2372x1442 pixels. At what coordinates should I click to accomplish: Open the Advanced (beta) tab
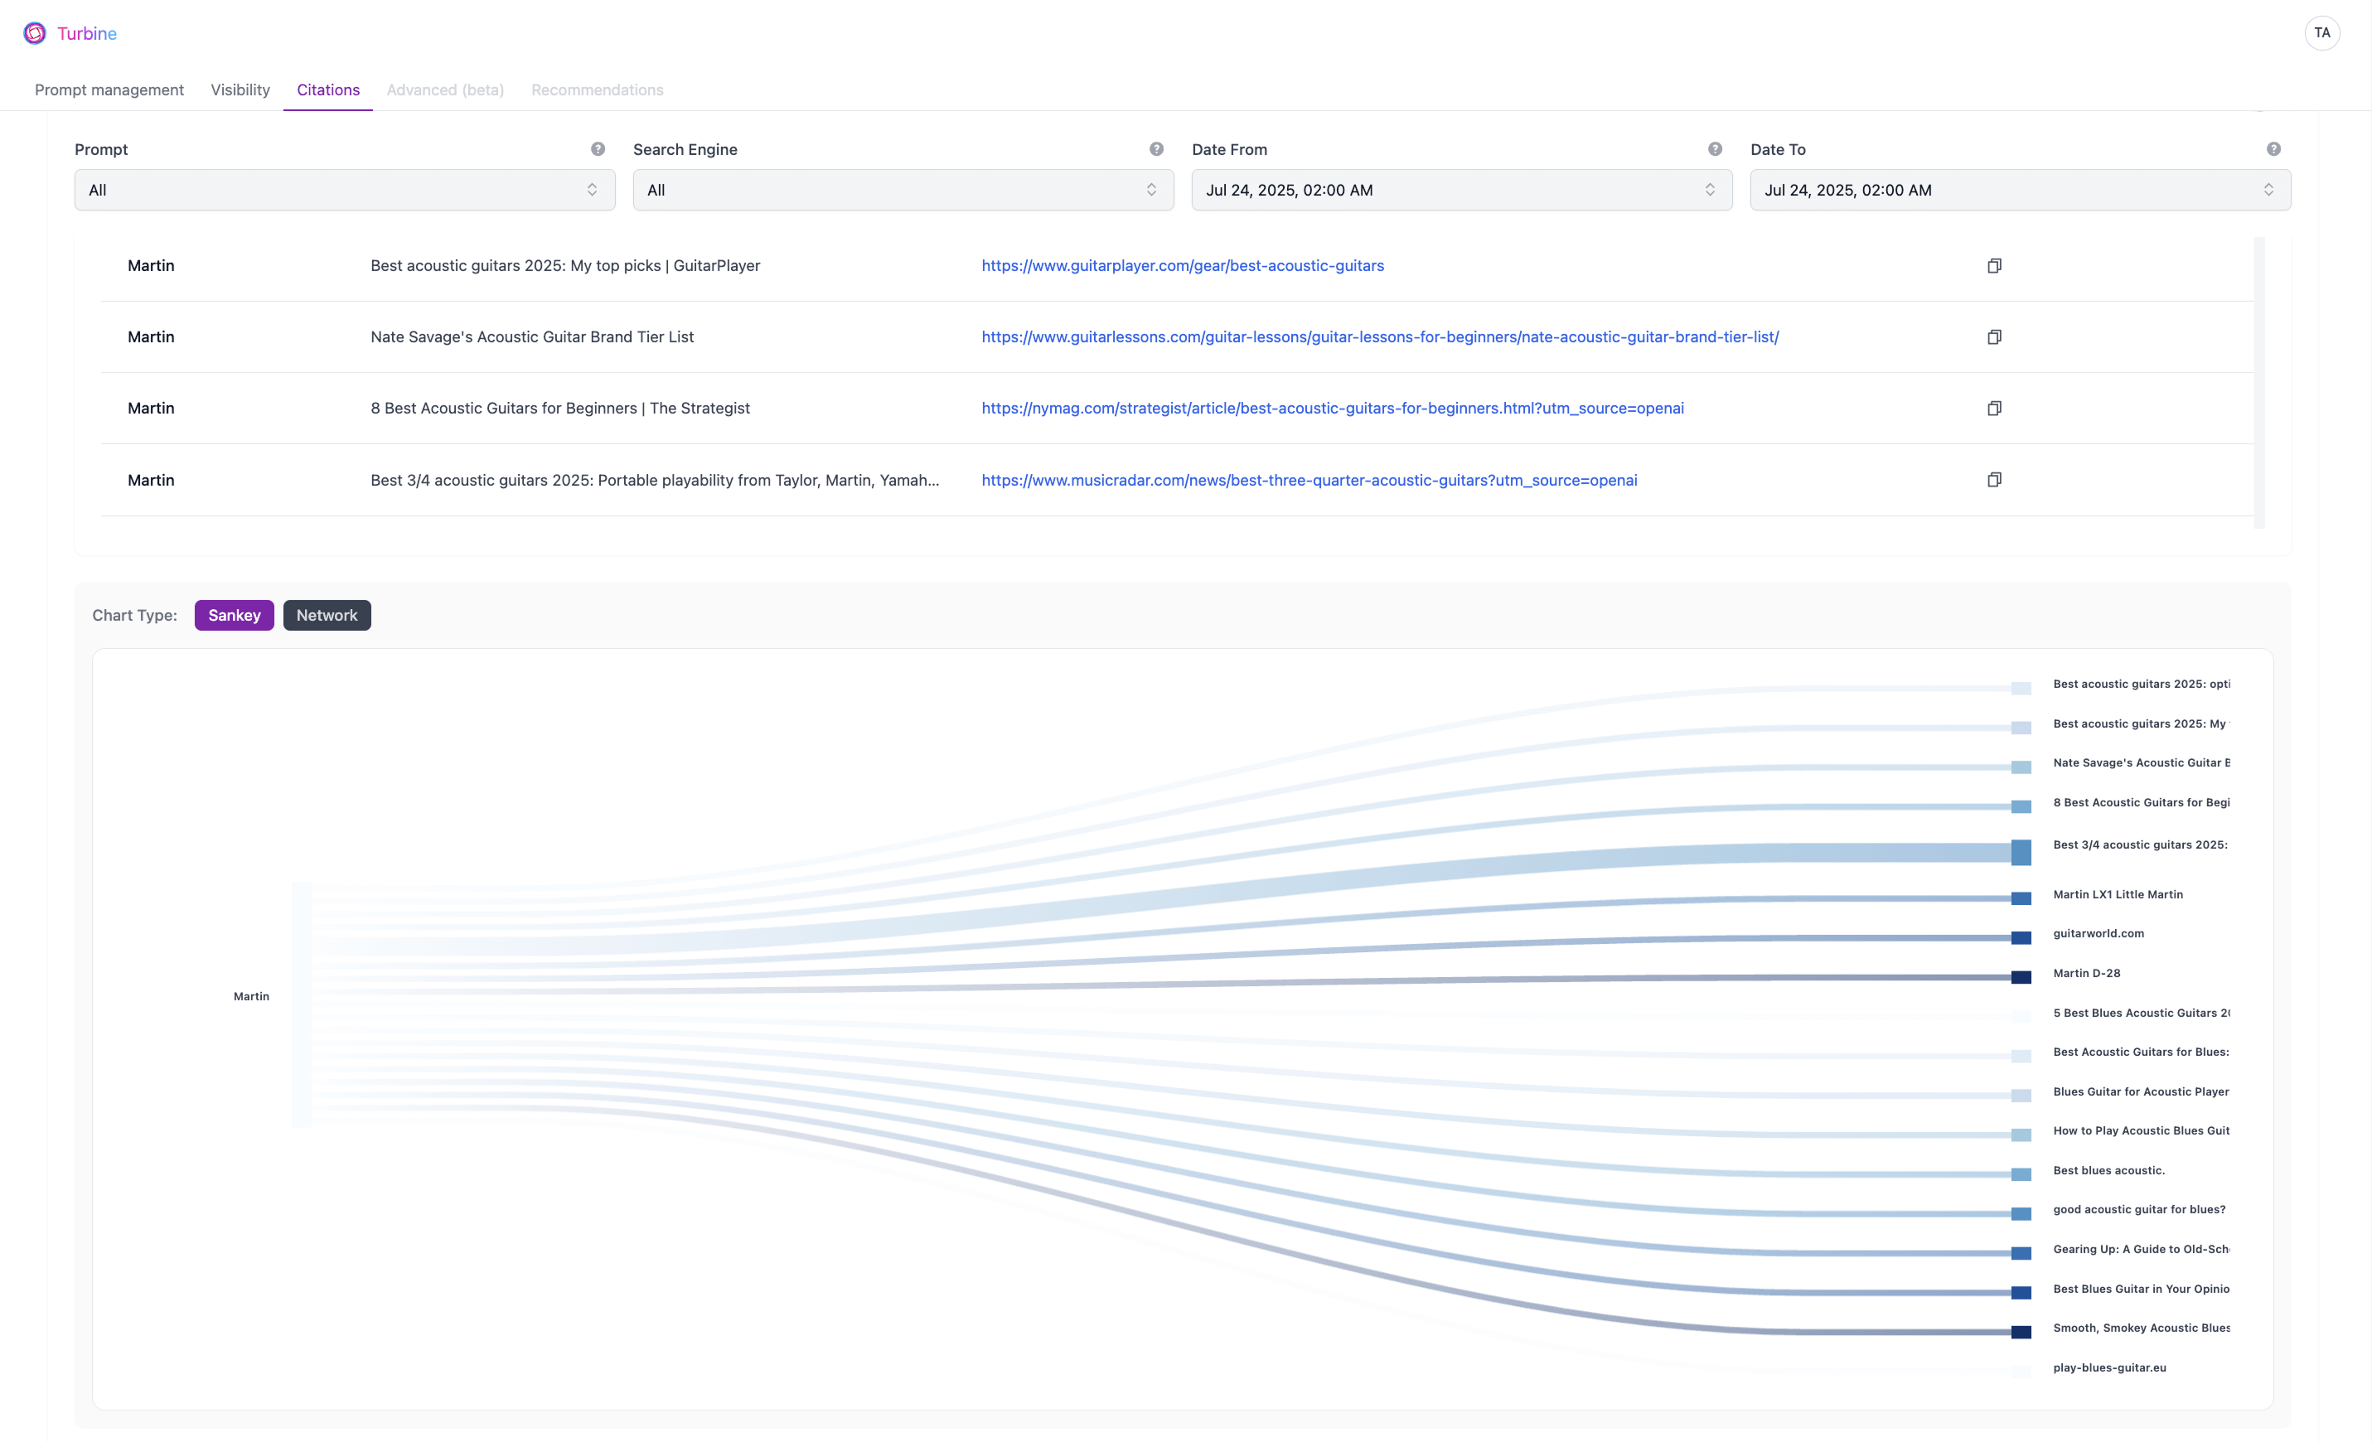click(x=445, y=90)
